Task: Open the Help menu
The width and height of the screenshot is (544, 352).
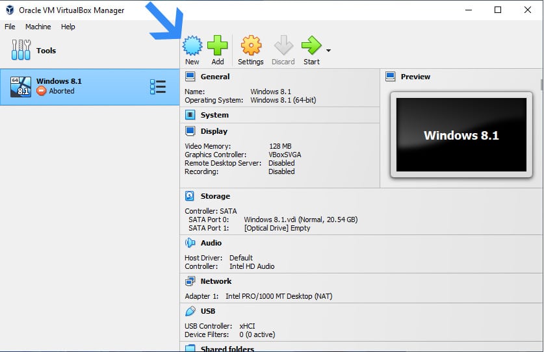Action: coord(68,27)
